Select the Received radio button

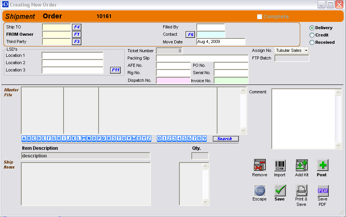[312, 42]
